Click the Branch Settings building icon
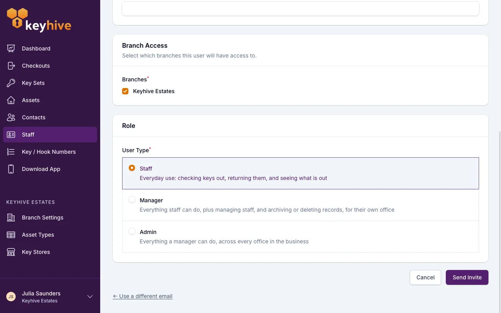Viewport: 501px width, 313px height. (11, 218)
